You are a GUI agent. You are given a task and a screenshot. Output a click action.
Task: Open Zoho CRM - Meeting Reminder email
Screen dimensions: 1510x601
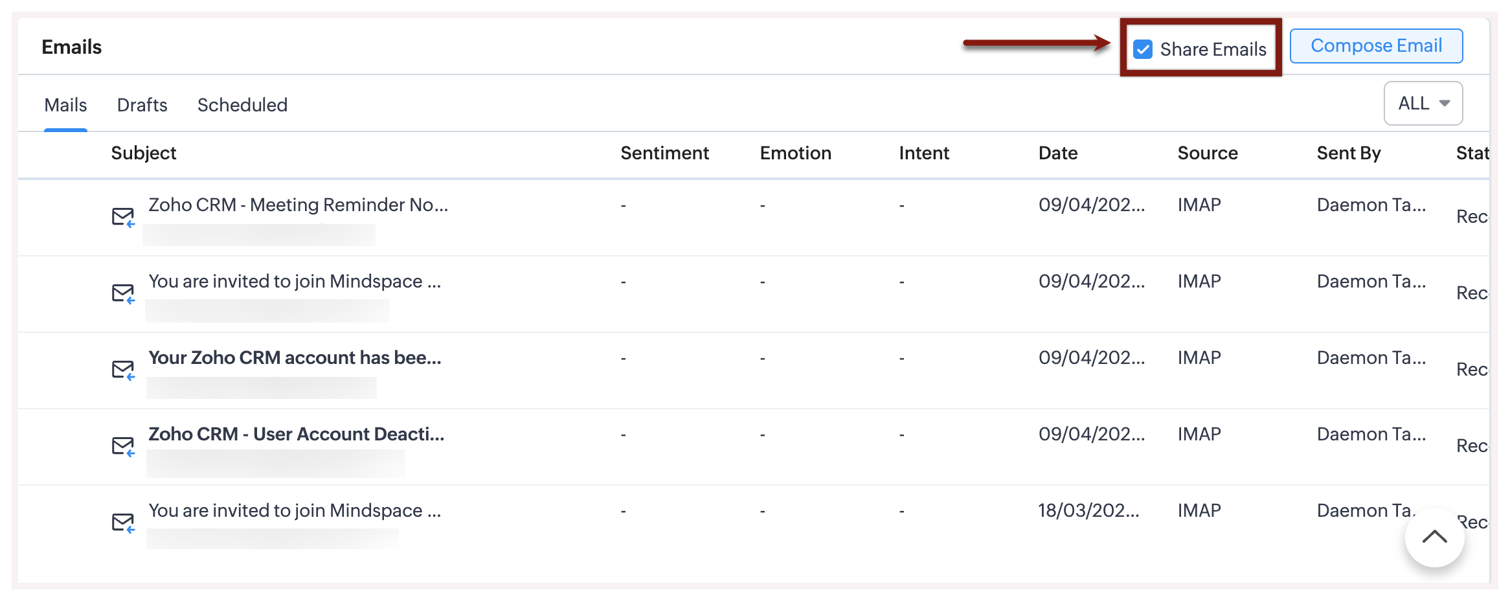click(298, 205)
